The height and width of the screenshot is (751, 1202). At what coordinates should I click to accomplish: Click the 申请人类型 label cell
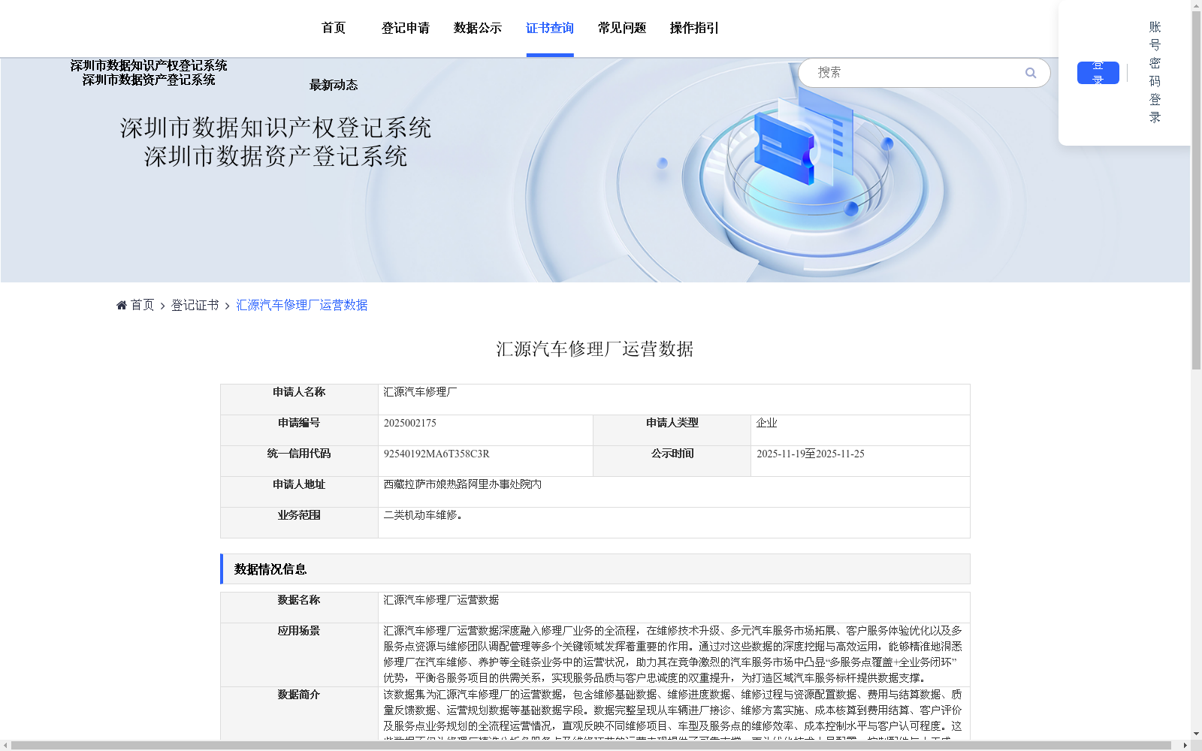pyautogui.click(x=672, y=430)
